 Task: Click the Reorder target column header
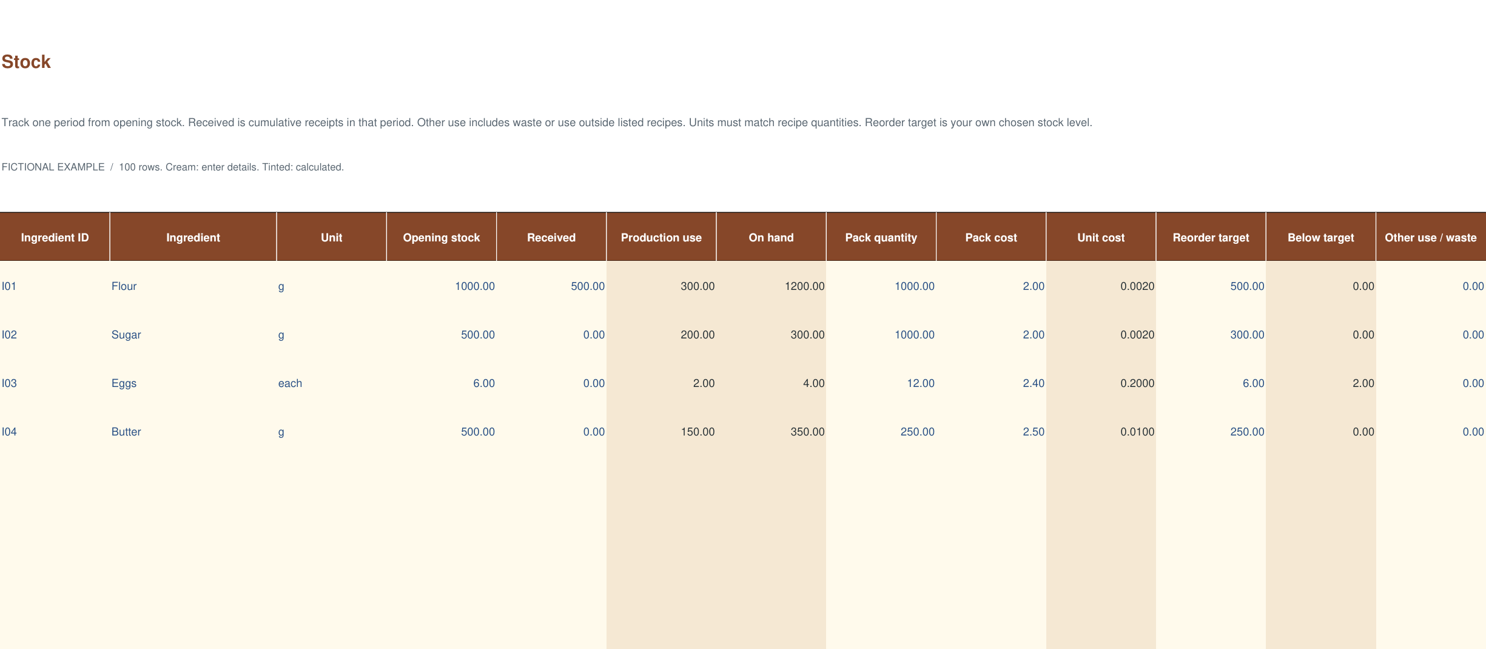pos(1211,237)
